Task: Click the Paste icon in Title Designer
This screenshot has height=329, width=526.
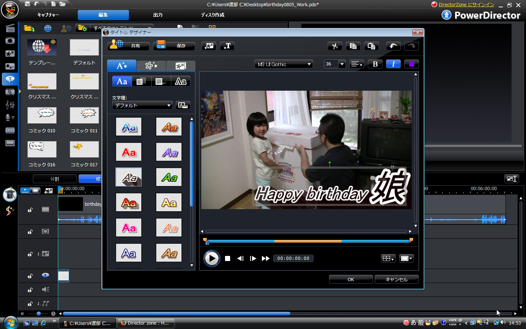Action: (371, 46)
